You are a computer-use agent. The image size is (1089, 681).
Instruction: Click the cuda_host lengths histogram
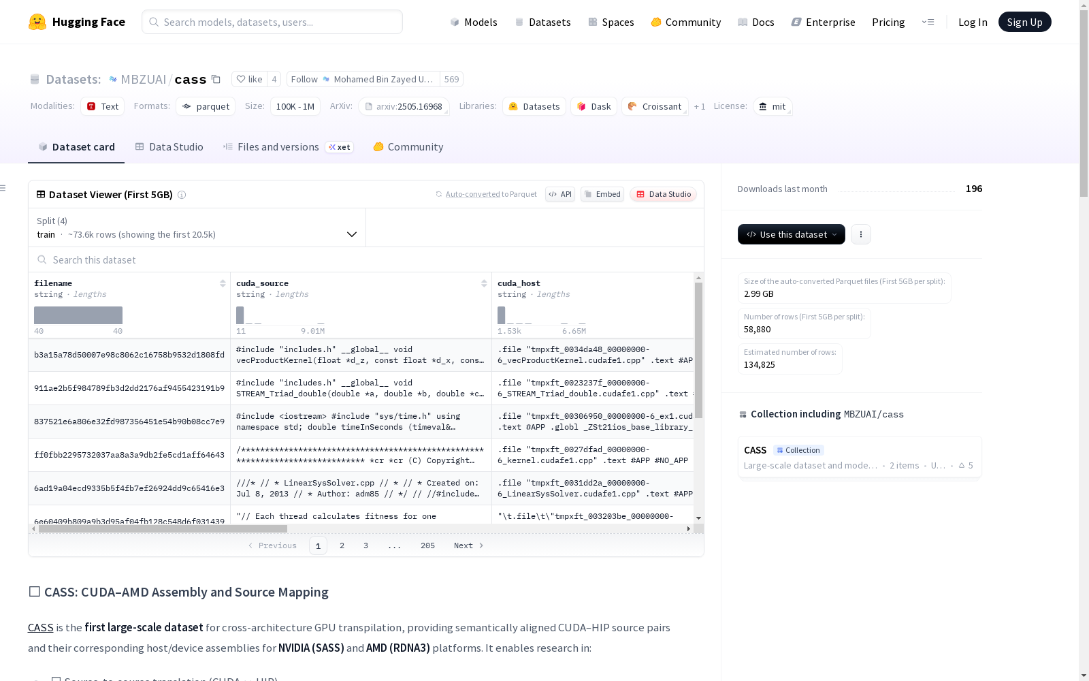542,315
